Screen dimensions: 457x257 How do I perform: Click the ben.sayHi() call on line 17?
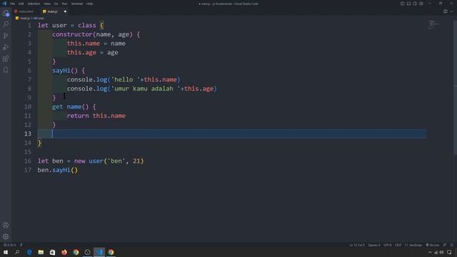pos(58,170)
